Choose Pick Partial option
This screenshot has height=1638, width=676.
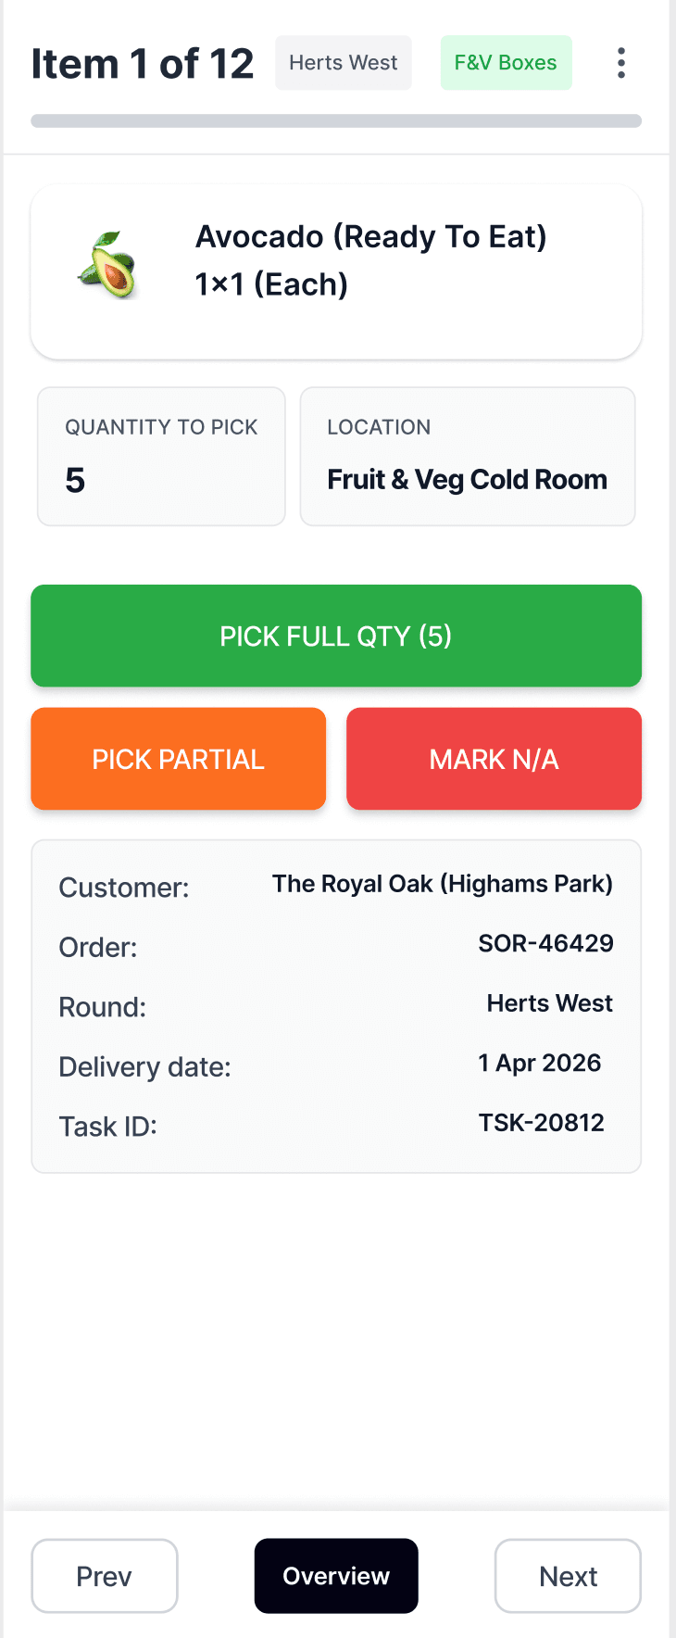[x=178, y=759]
